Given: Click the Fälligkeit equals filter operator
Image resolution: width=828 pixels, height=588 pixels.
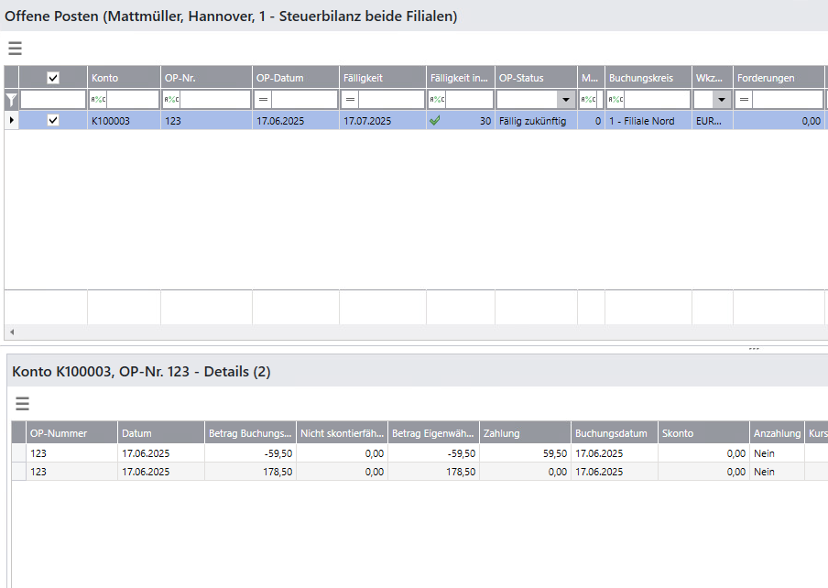Looking at the screenshot, I should [x=350, y=100].
